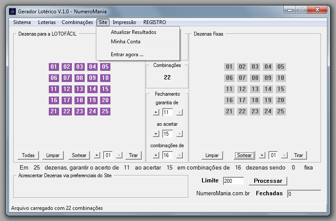Choose Atualizar Resultados from Site menu
This screenshot has height=221, width=336.
(137, 32)
